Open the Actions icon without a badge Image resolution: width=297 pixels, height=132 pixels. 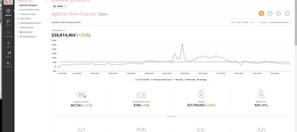(x=8, y=44)
